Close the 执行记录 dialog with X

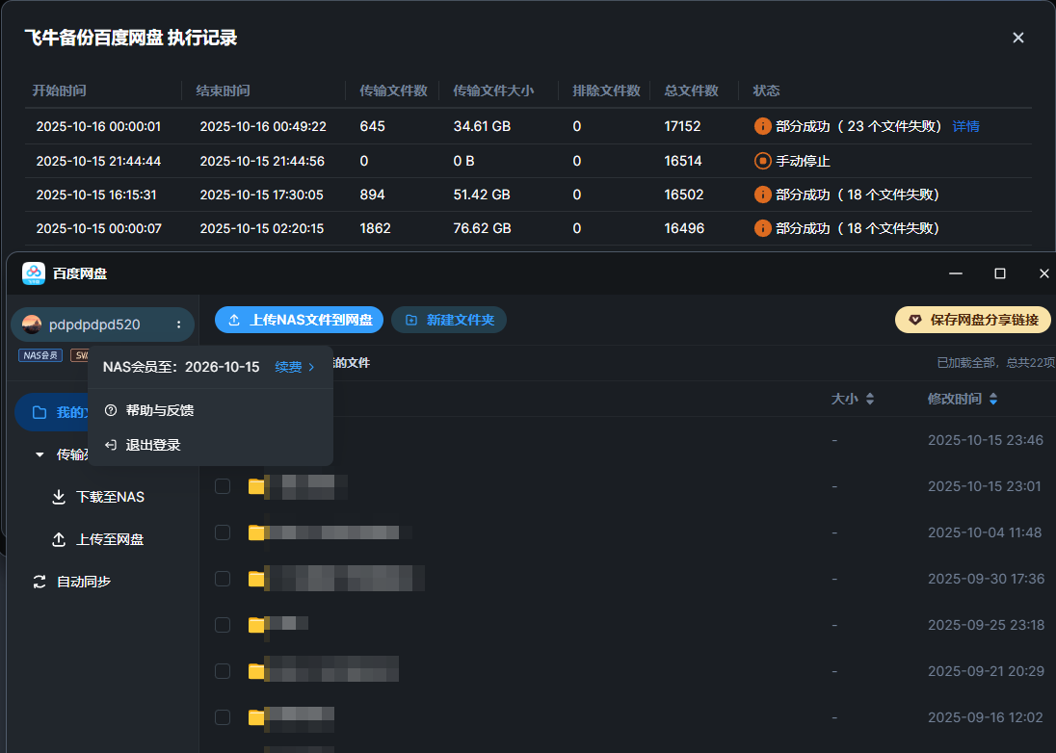(x=1018, y=38)
